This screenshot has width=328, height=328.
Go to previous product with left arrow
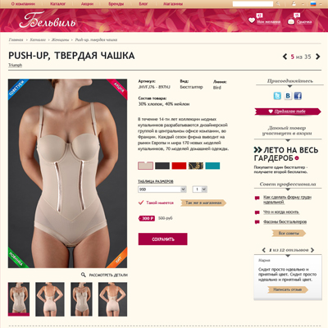pos(285,57)
